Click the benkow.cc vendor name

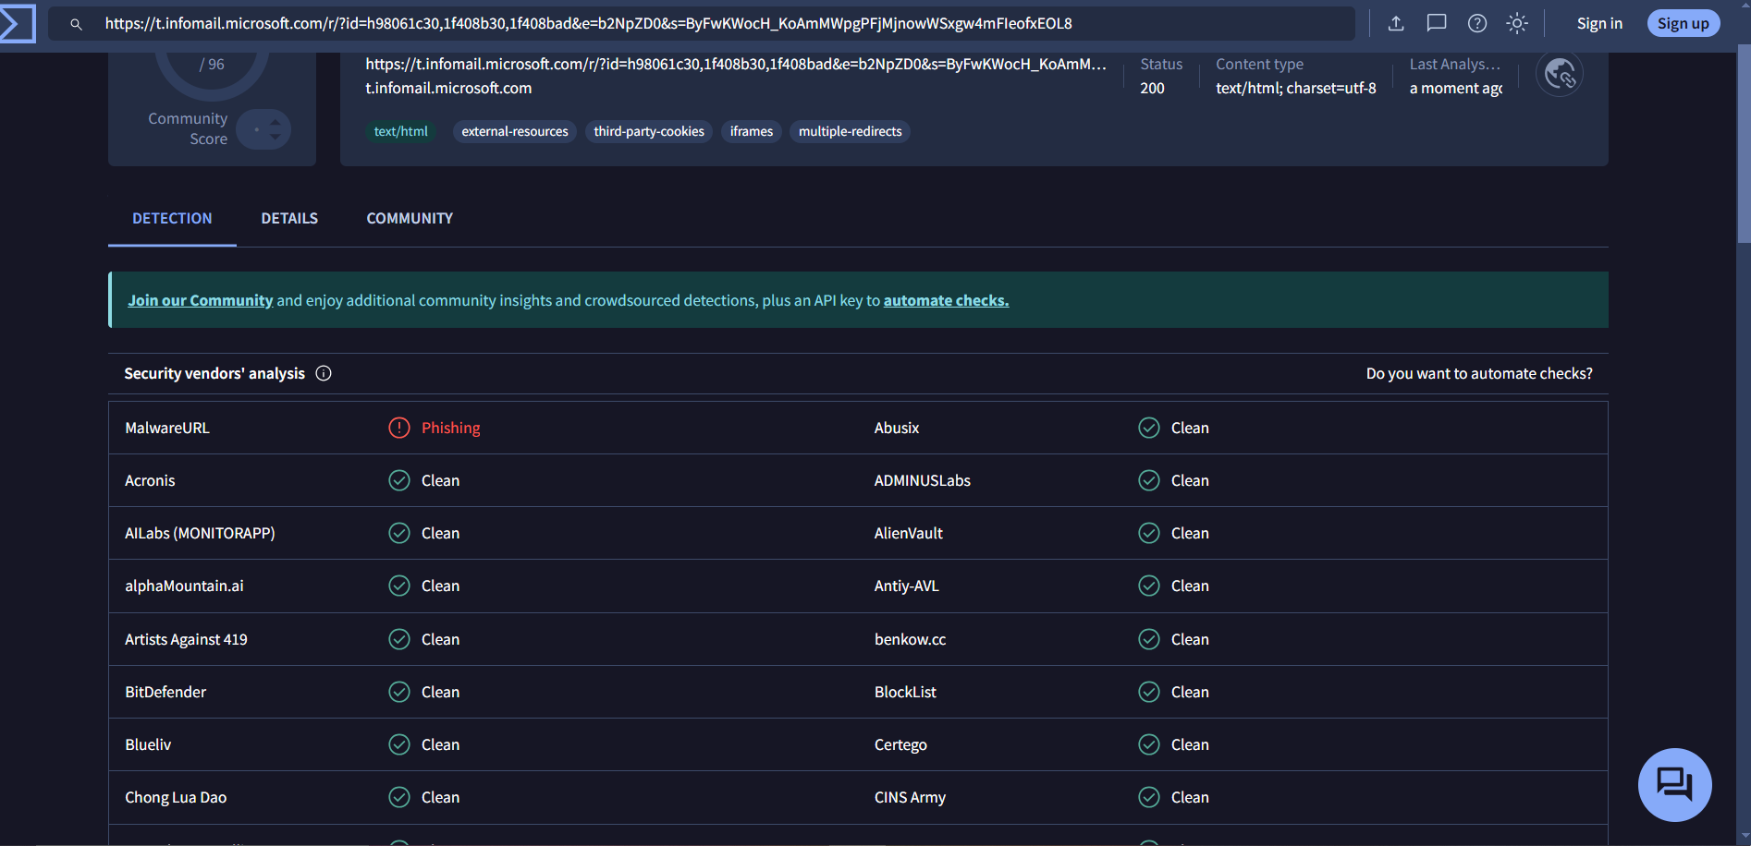[911, 639]
